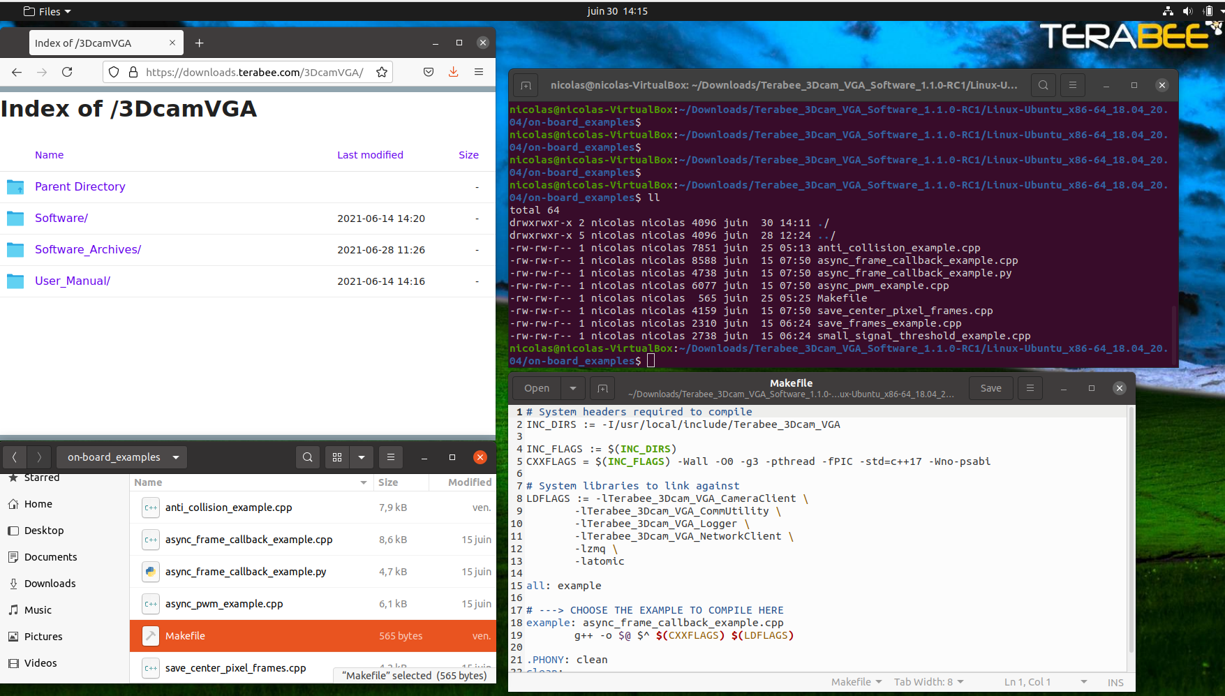Go back in file manager
The height and width of the screenshot is (696, 1225).
[15, 457]
